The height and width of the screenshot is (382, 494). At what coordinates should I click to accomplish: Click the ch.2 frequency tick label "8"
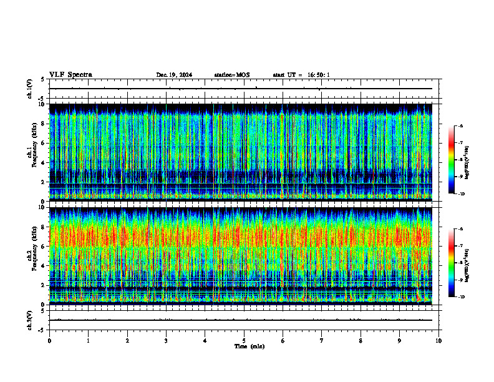44,227
